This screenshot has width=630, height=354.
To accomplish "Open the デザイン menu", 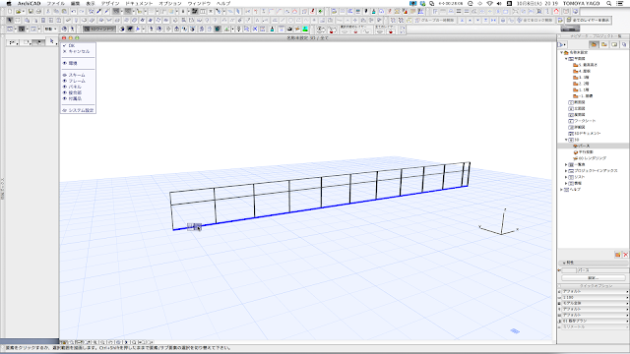I will (x=110, y=3).
